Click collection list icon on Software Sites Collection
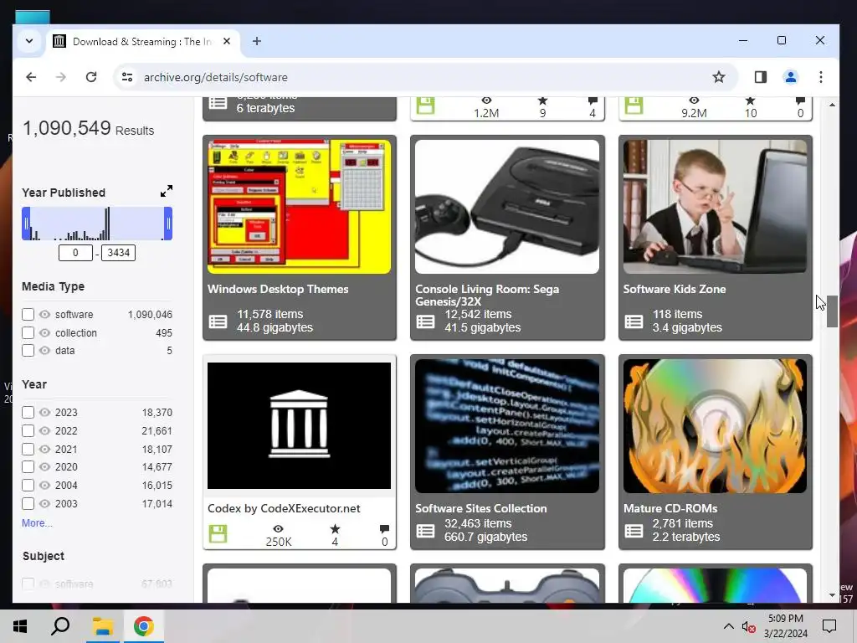Viewport: 857px width, 643px height. (x=425, y=530)
